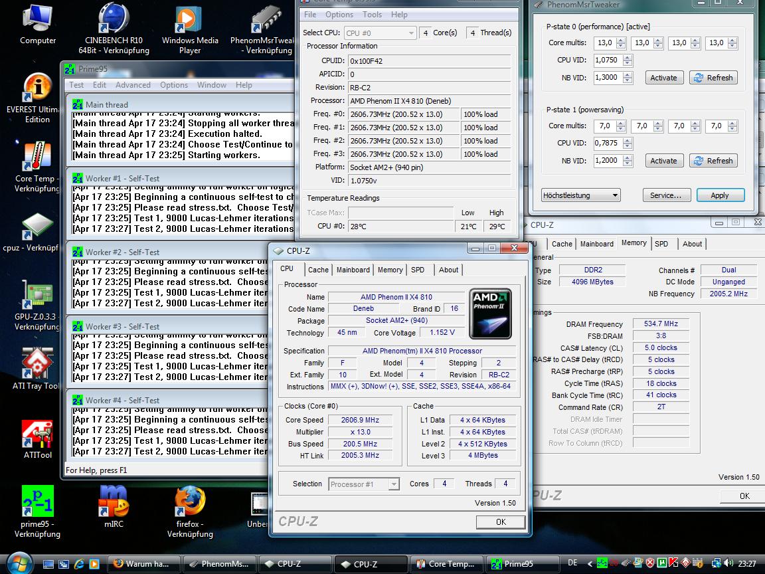Adjust P-state 1 CPU VID spinner
Viewport: 765px width, 574px height.
point(628,143)
